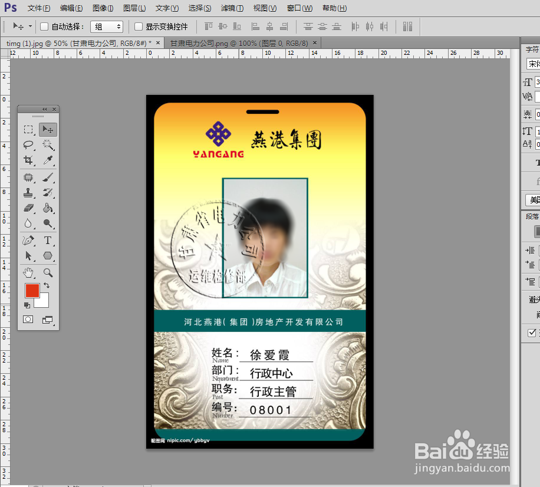Toggle checked box in paragraph panel
This screenshot has width=540, height=487.
pos(532,333)
